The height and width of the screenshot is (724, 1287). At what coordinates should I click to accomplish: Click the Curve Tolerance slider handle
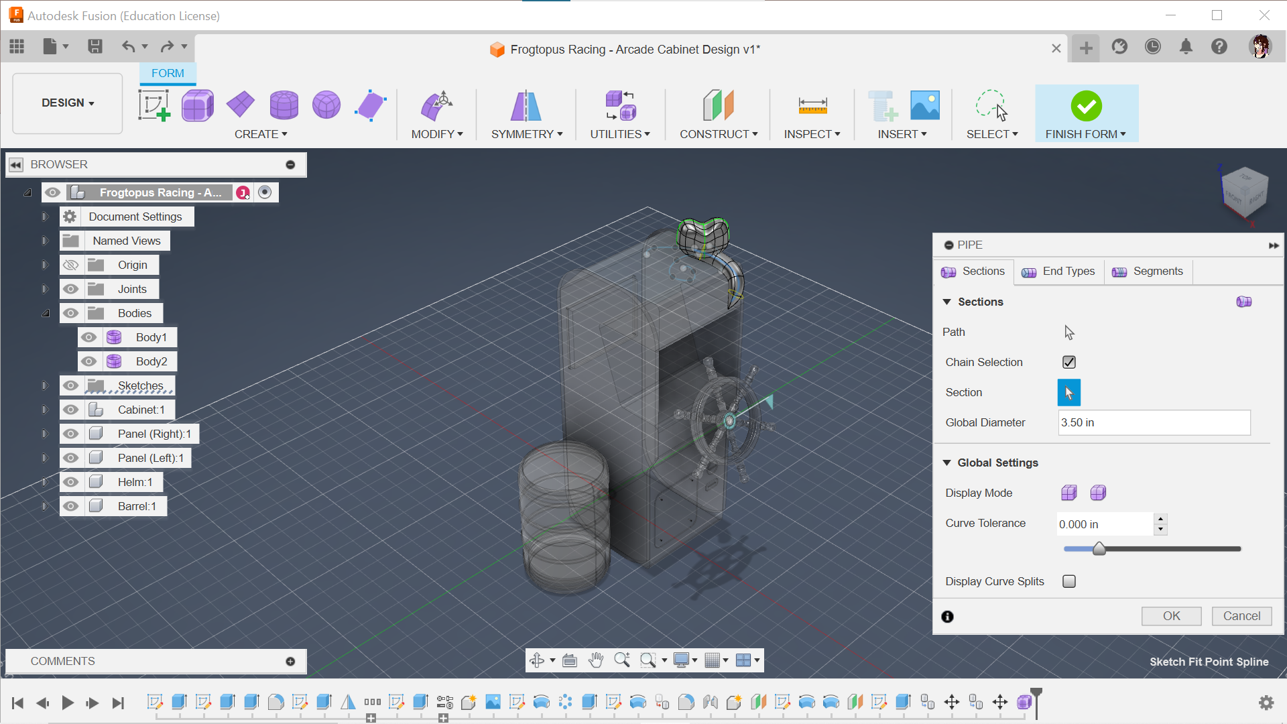[x=1099, y=549]
